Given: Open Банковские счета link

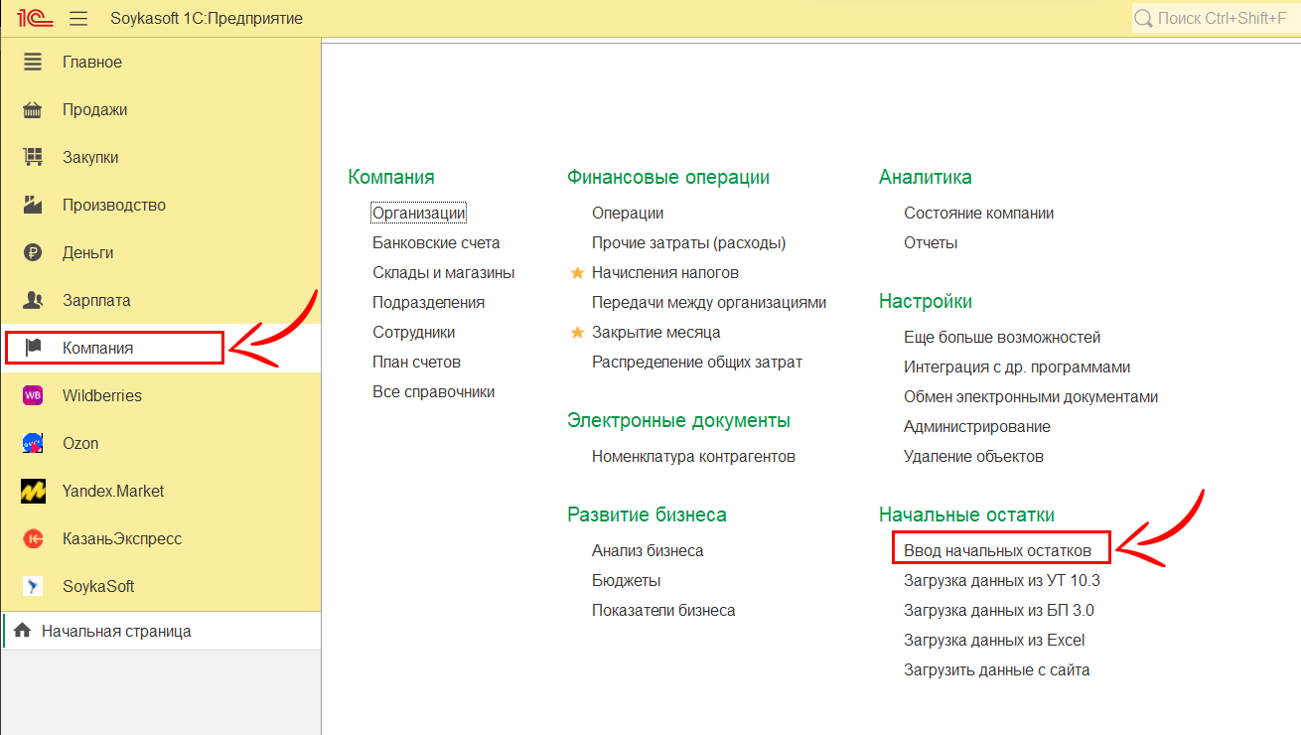Looking at the screenshot, I should pos(436,242).
